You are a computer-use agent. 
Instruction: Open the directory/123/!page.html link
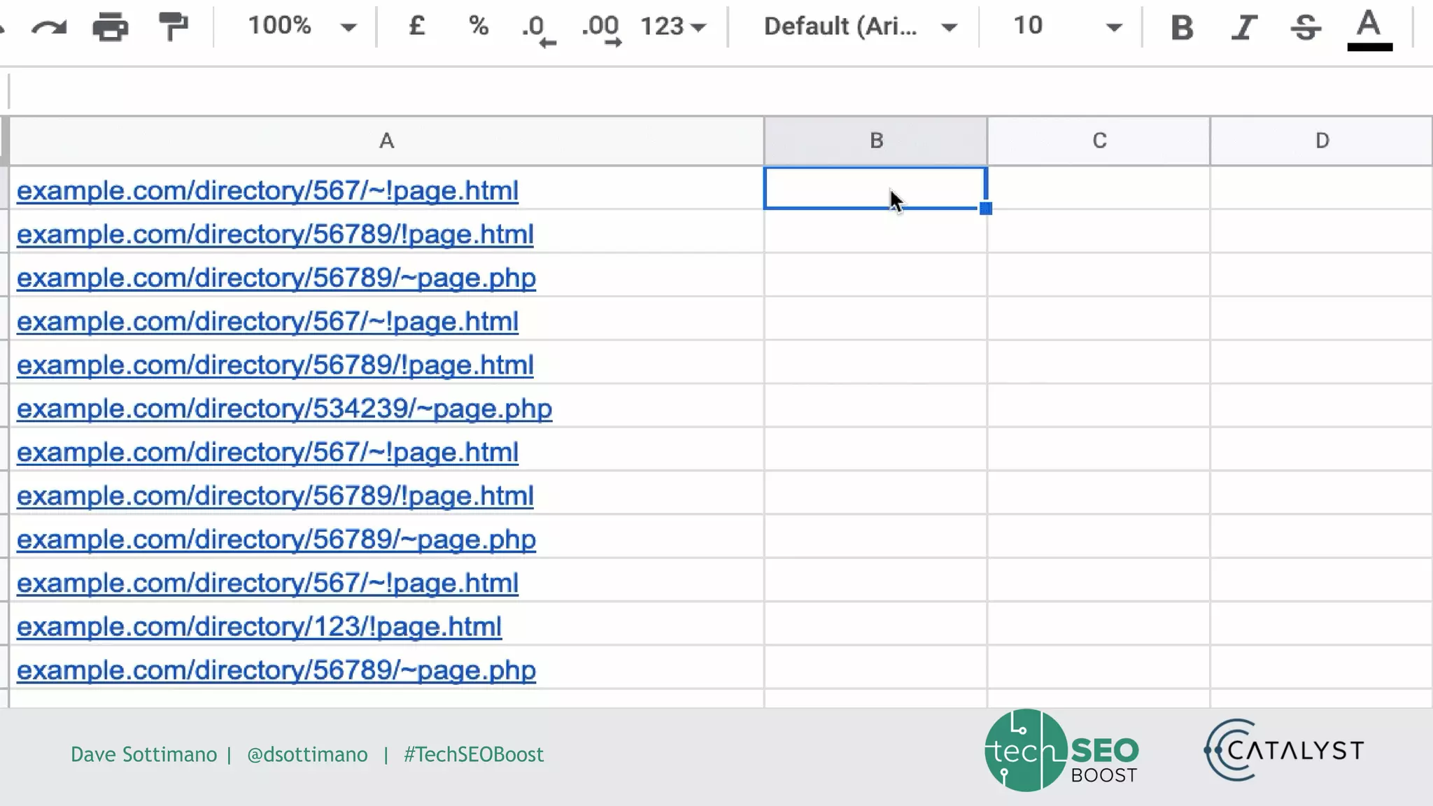pyautogui.click(x=259, y=626)
